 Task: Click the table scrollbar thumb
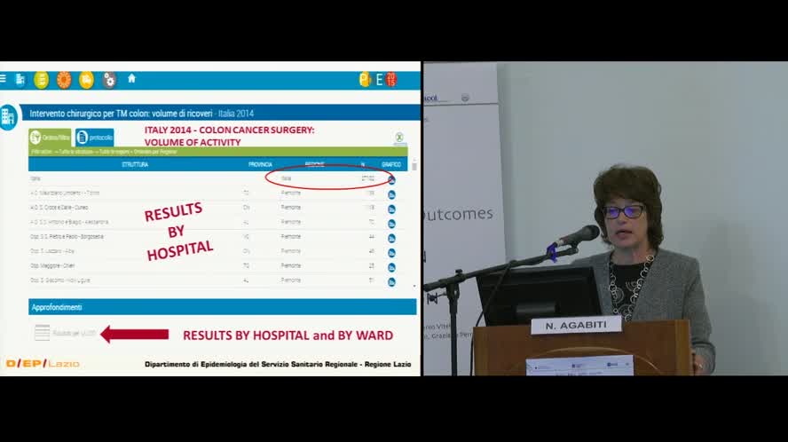point(414,165)
